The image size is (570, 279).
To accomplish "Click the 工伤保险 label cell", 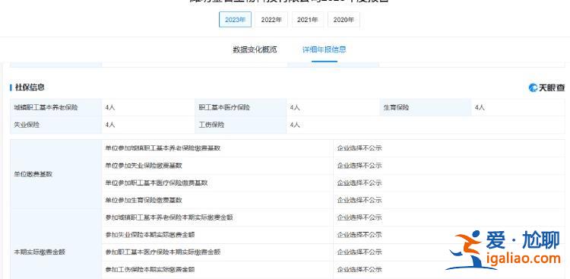I will click(240, 125).
